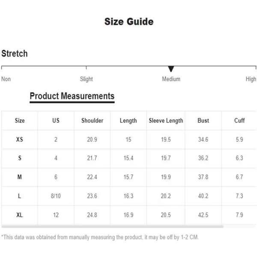Click the Product Measurements heading
Image resolution: width=257 pixels, height=257 pixels.
point(72,96)
